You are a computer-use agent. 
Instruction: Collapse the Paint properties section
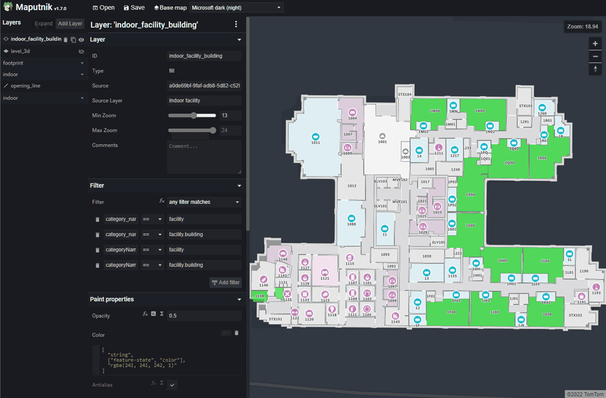coord(239,299)
